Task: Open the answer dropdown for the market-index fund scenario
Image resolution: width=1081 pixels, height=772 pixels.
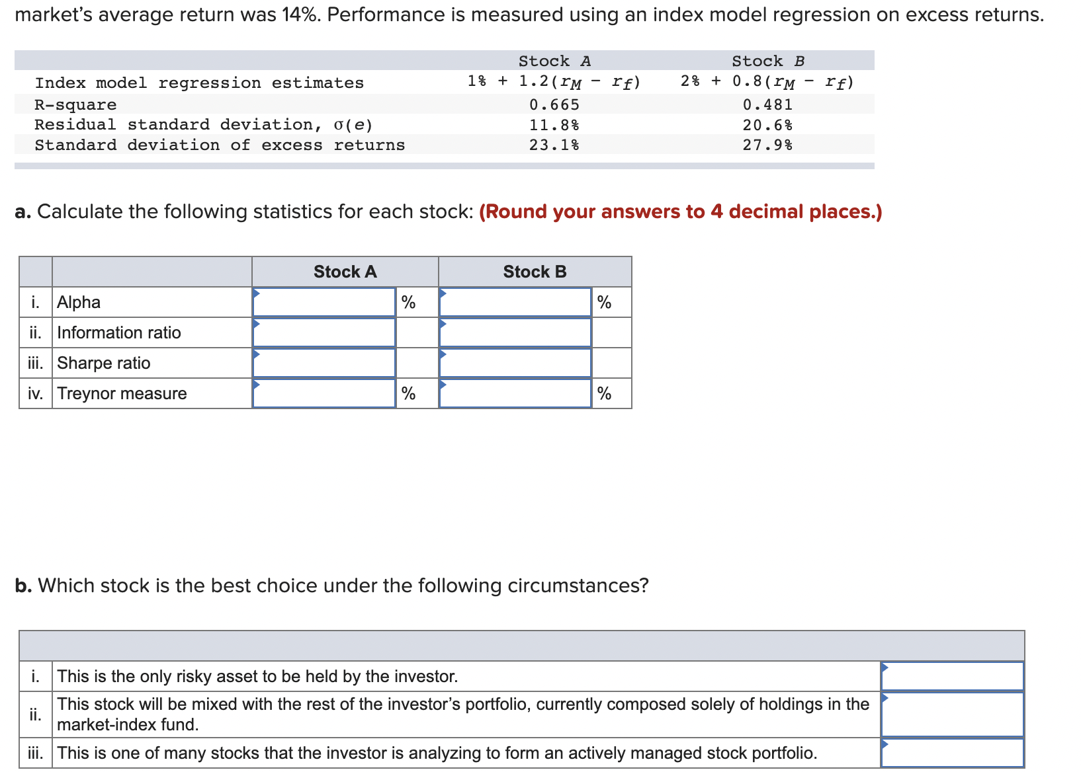Action: tap(953, 714)
